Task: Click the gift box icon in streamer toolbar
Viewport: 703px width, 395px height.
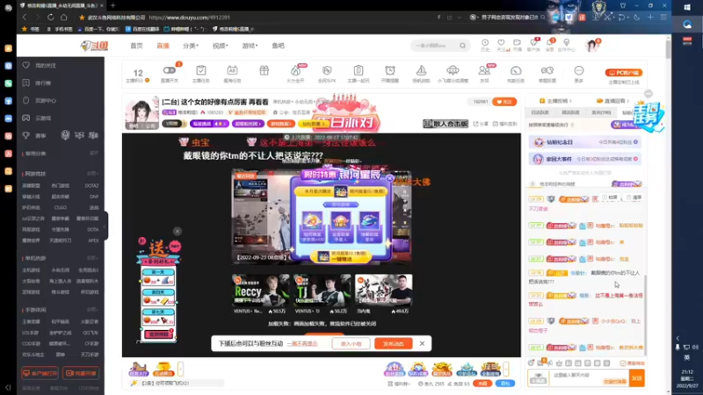Action: (x=265, y=71)
